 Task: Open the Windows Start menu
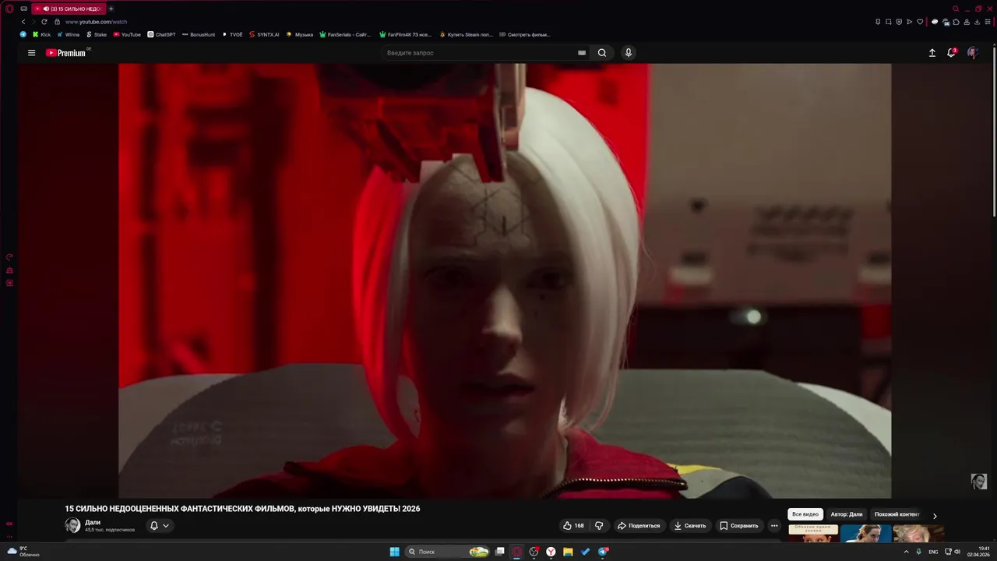click(x=394, y=552)
